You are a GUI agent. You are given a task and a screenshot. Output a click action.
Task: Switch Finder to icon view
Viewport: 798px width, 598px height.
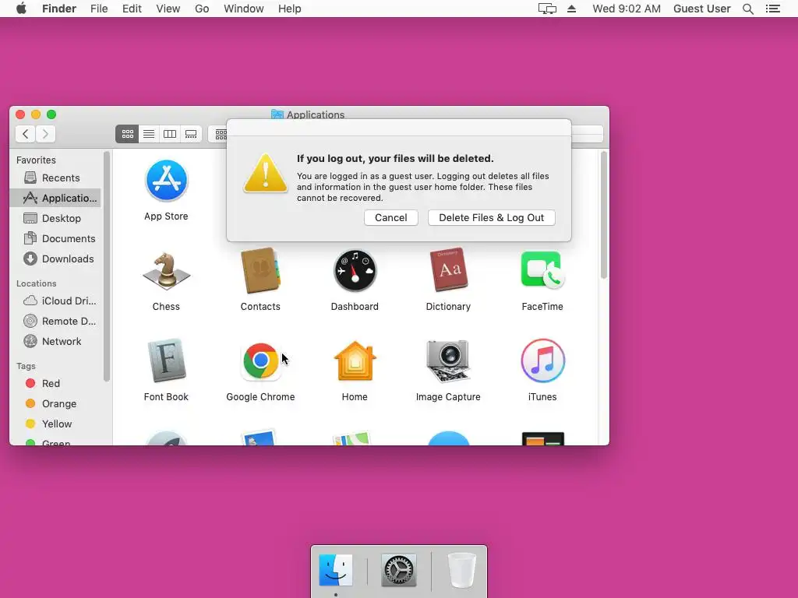(x=127, y=134)
